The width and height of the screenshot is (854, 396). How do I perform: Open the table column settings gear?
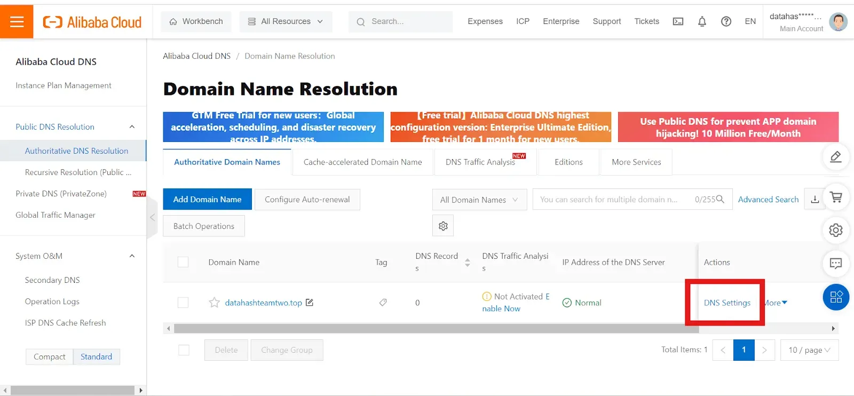point(443,226)
